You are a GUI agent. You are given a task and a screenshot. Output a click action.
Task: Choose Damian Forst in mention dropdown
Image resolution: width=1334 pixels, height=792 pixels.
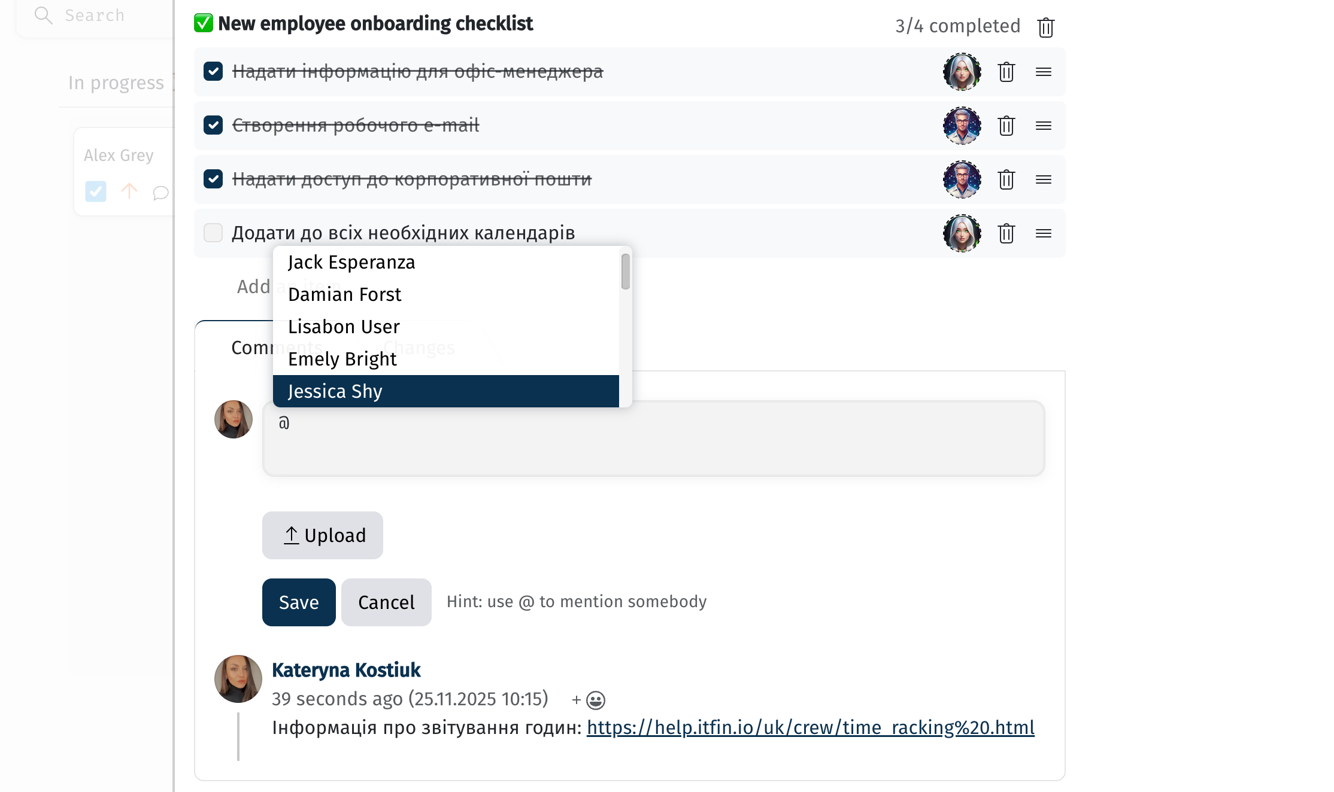click(344, 295)
